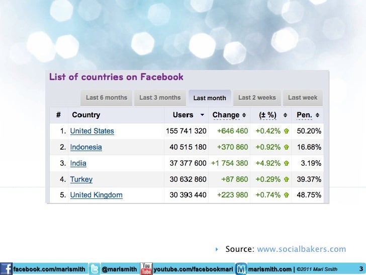Open the United Kingdom country link
The height and width of the screenshot is (275, 366).
[96, 195]
